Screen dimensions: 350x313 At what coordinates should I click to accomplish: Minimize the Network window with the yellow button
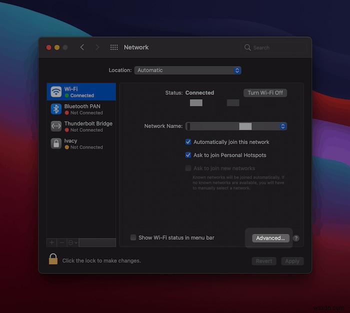click(57, 48)
